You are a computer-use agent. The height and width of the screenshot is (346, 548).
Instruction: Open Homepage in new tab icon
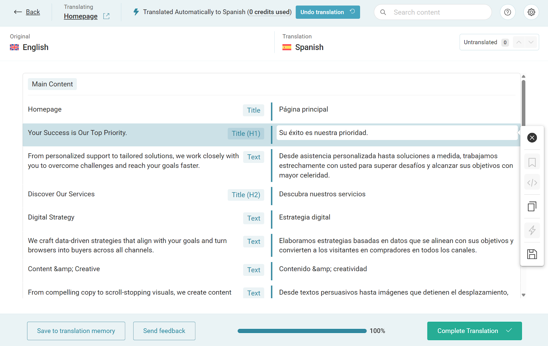click(x=107, y=16)
